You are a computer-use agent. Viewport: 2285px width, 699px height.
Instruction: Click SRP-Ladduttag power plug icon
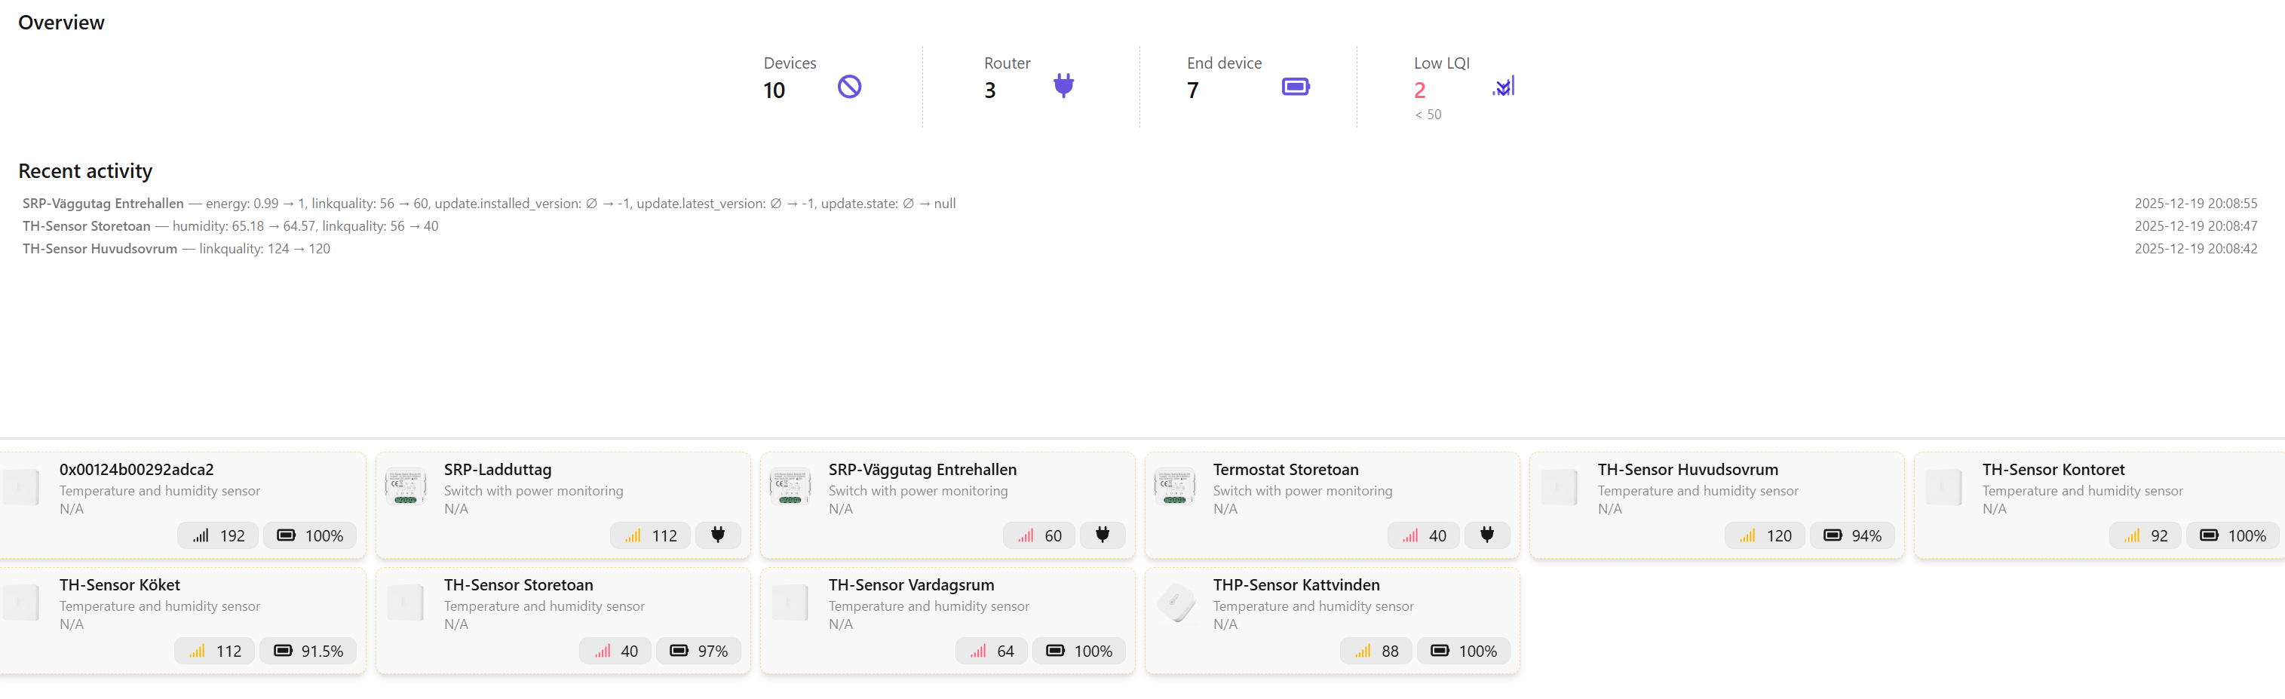718,535
